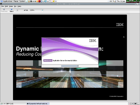Click the '© 2009 IBM Corporation' slide text
Viewport: 140px width, 105px height.
pyautogui.click(x=116, y=96)
